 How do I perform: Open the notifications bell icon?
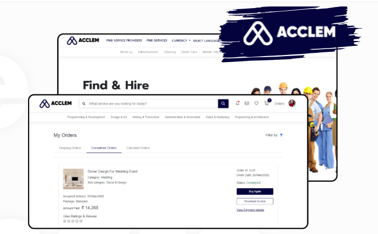pos(237,103)
